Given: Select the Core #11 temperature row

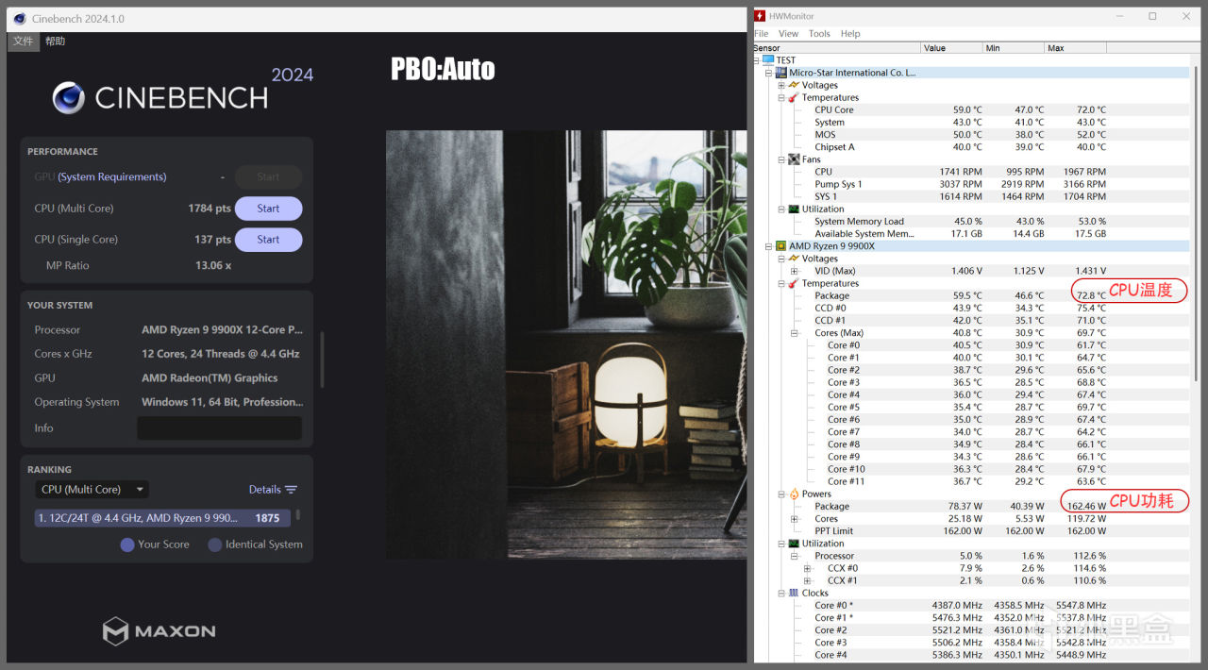Looking at the screenshot, I should 971,481.
